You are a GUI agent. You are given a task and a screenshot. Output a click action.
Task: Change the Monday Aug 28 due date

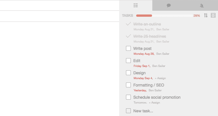pyautogui.click(x=144, y=54)
